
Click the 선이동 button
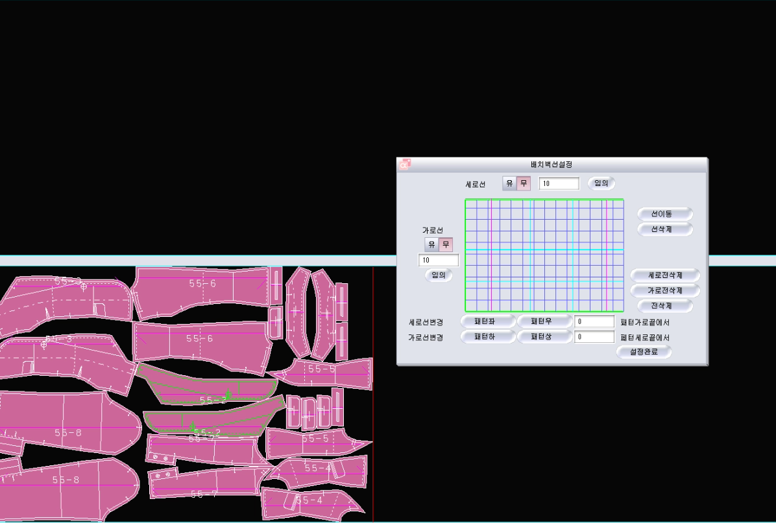[665, 214]
